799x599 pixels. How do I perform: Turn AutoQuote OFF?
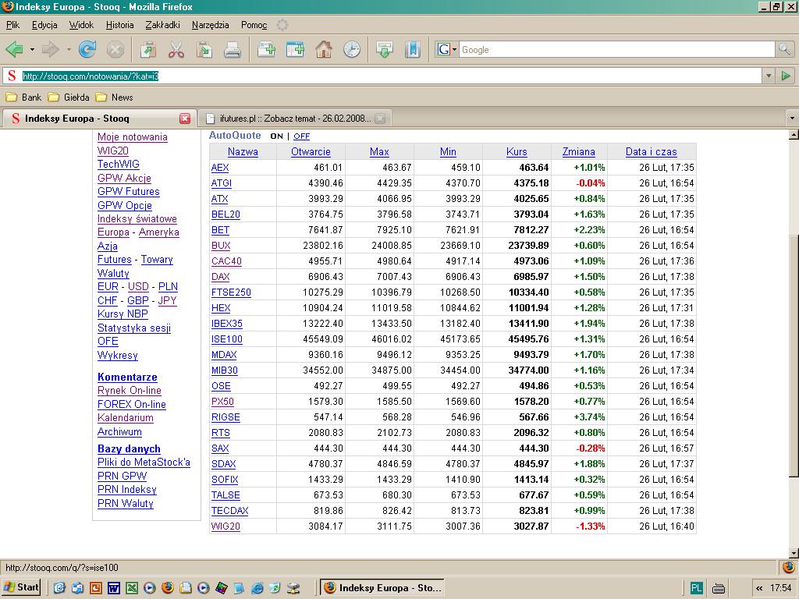pos(301,136)
